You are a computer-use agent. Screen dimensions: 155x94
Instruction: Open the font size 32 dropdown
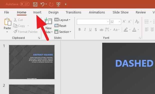[x=119, y=22]
